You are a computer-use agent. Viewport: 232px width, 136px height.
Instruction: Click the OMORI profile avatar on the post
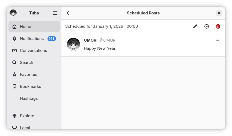73,44
